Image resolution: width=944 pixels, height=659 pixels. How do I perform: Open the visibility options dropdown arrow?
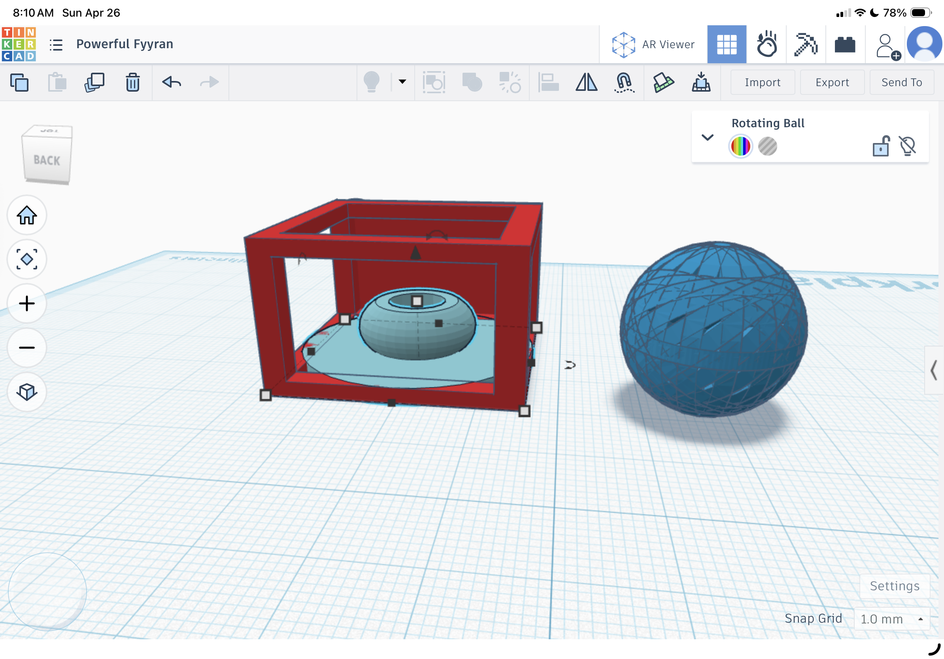[402, 82]
